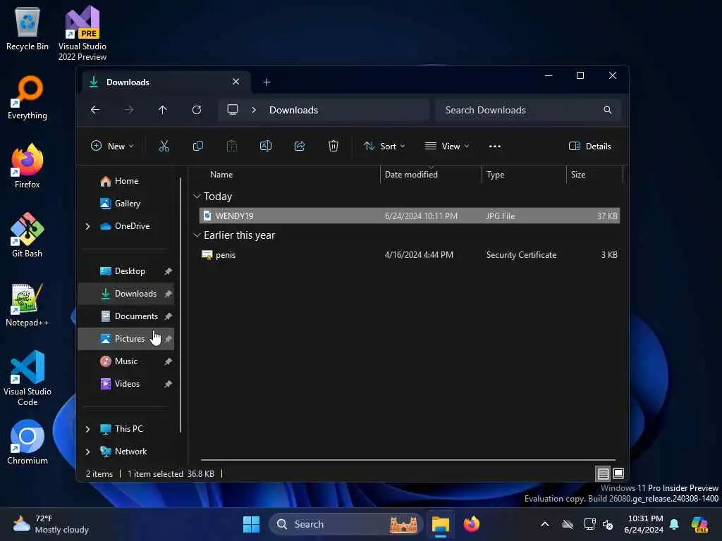
Task: Switch to large thumbnails view icon in status bar
Action: click(618, 473)
